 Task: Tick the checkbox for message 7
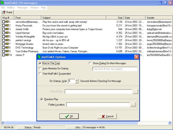[4, 44]
